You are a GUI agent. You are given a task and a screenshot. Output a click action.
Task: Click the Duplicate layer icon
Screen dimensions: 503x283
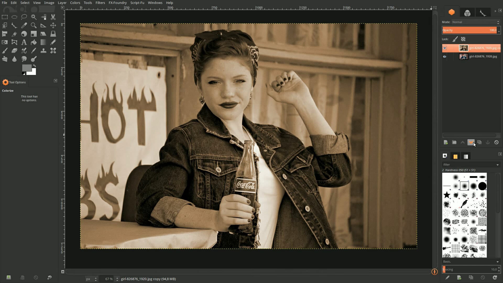pyautogui.click(x=479, y=142)
